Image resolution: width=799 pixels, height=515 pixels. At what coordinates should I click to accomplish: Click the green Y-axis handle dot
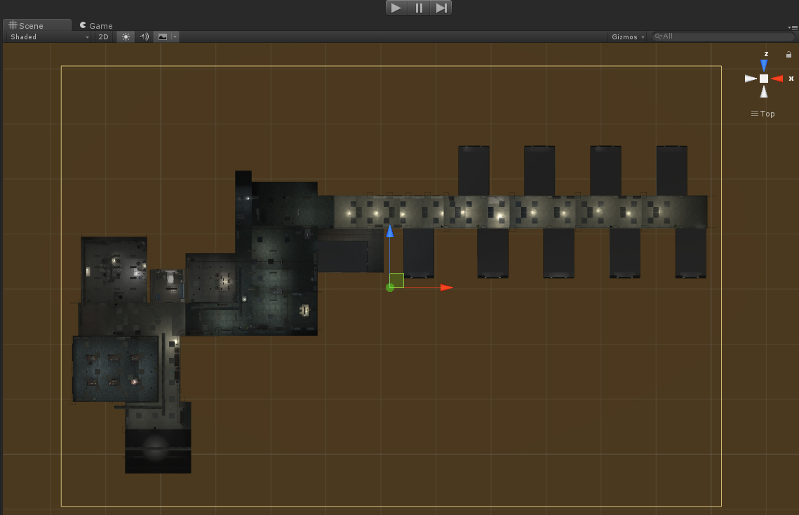[x=390, y=288]
